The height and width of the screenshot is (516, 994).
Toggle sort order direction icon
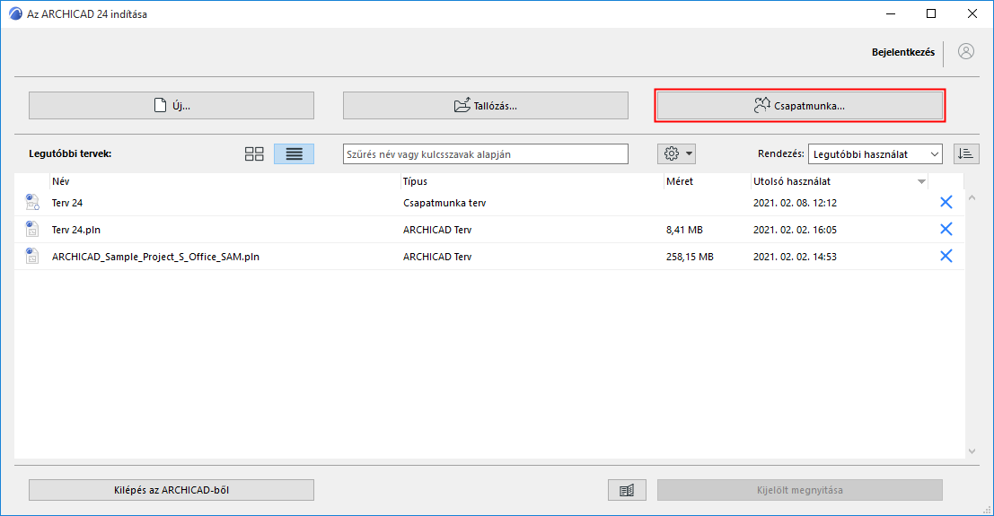click(x=966, y=154)
